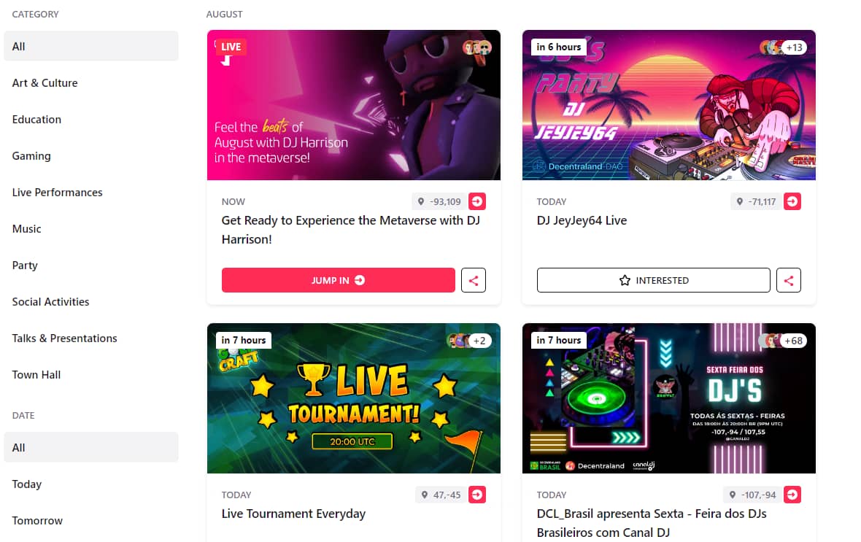Open Sexta Feira dos DJ's thumbnail
The image size is (861, 542).
669,398
